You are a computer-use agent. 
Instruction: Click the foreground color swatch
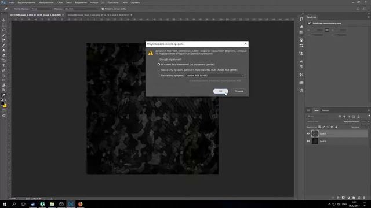[2, 103]
